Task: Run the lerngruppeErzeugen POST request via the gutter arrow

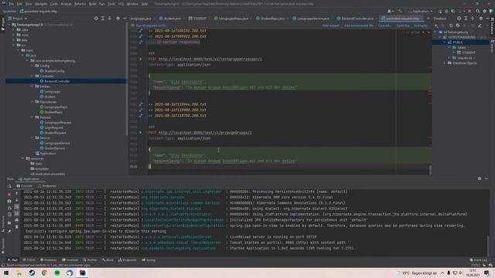Action: tap(141, 59)
